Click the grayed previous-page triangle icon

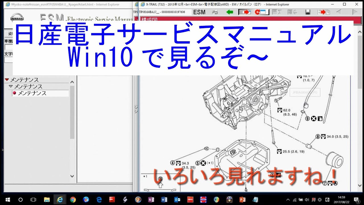point(338,12)
